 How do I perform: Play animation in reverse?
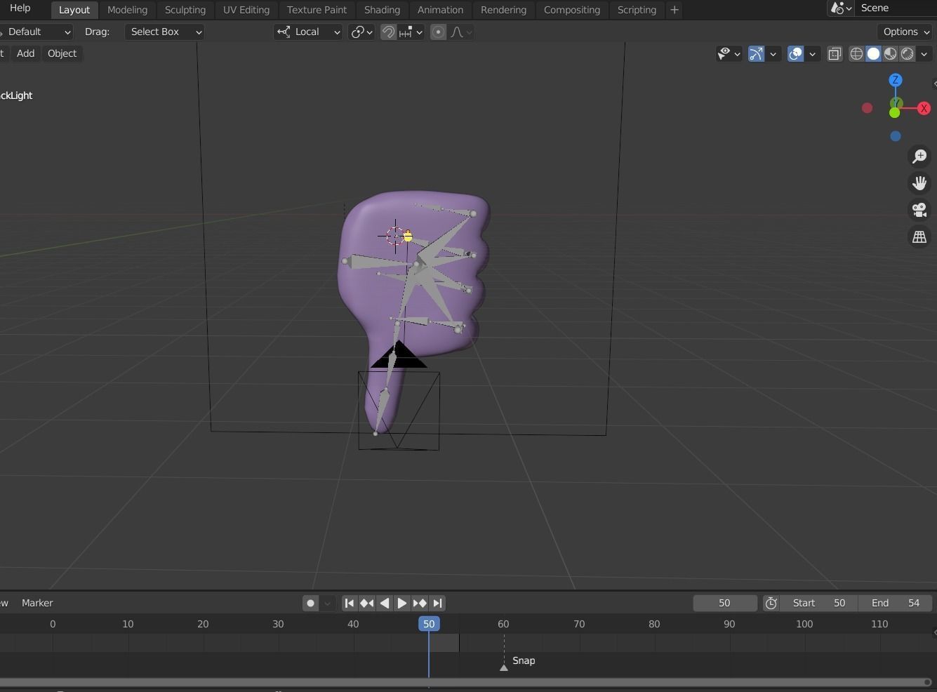tap(385, 603)
